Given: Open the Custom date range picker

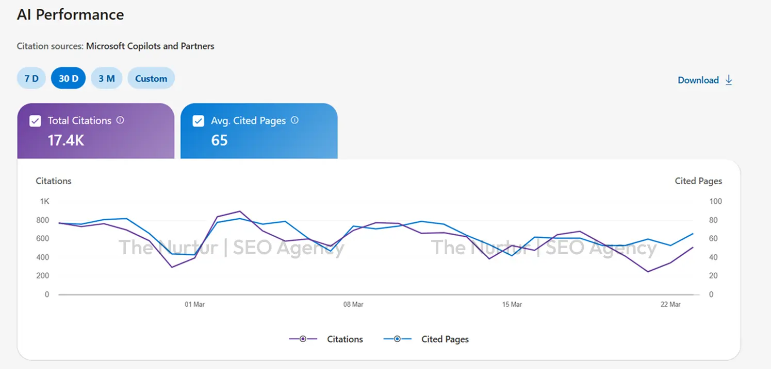Looking at the screenshot, I should (151, 78).
